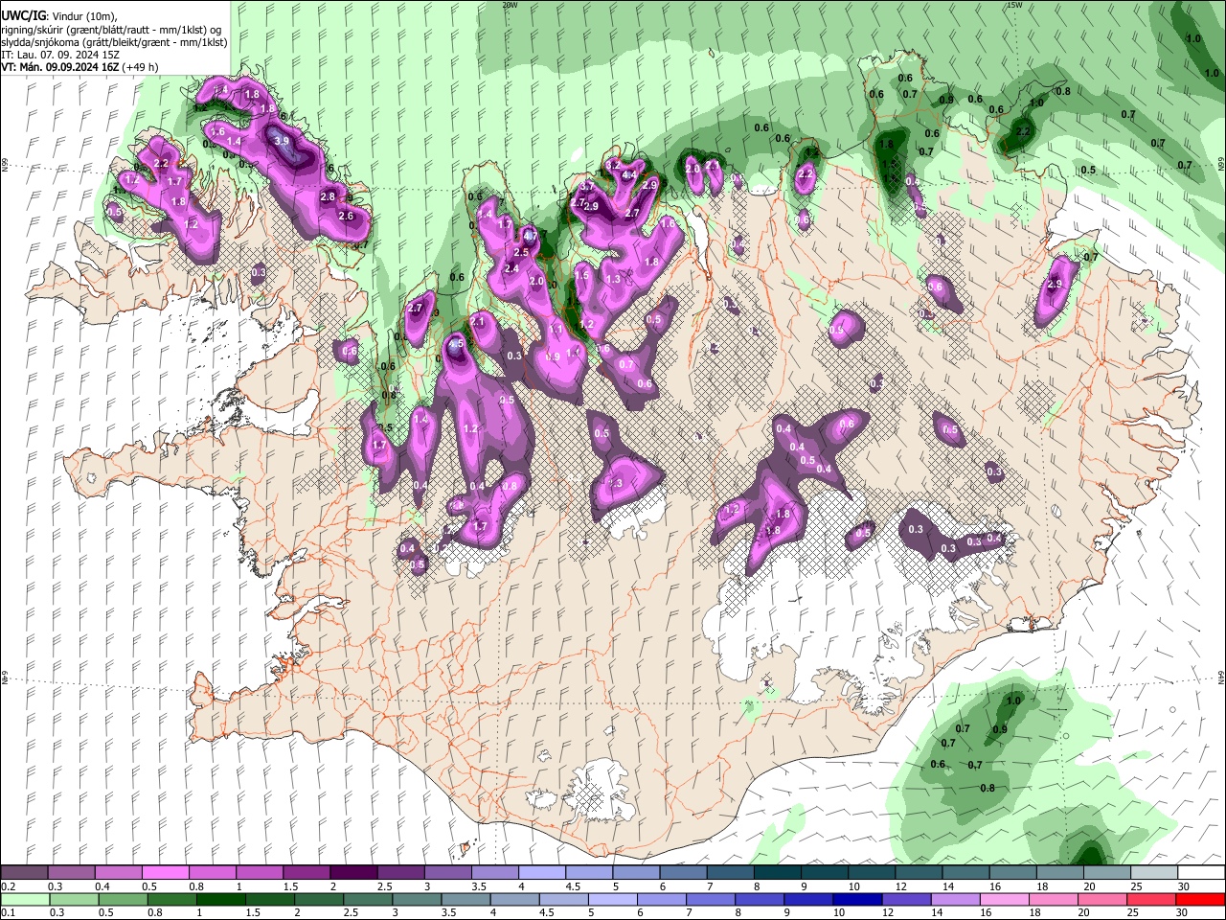Choose the green 0.5–0.8 rain legend swatch
The width and height of the screenshot is (1226, 920).
click(x=123, y=899)
